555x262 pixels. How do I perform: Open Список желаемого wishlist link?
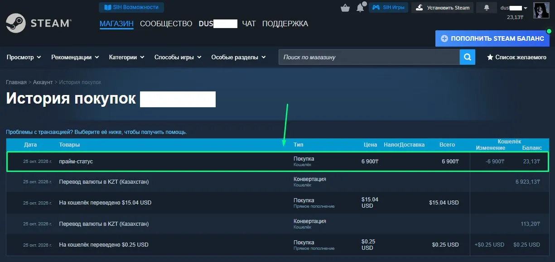coord(516,57)
